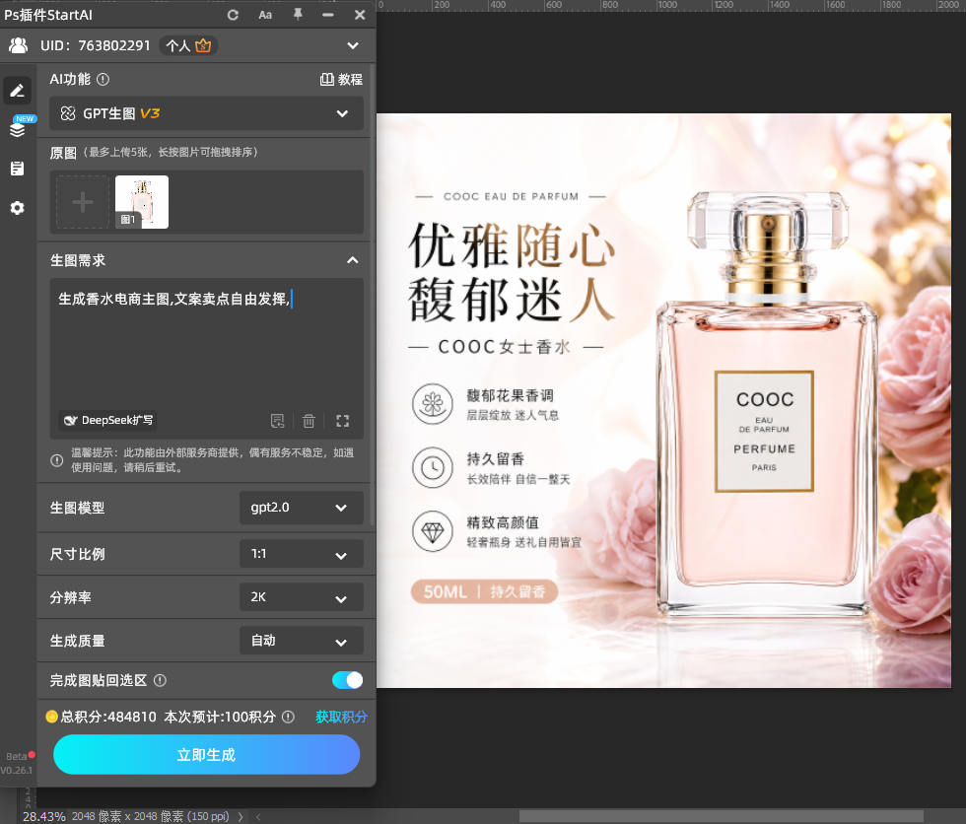Click the gold coin icon by 总积分
The image size is (966, 824).
[x=51, y=717]
